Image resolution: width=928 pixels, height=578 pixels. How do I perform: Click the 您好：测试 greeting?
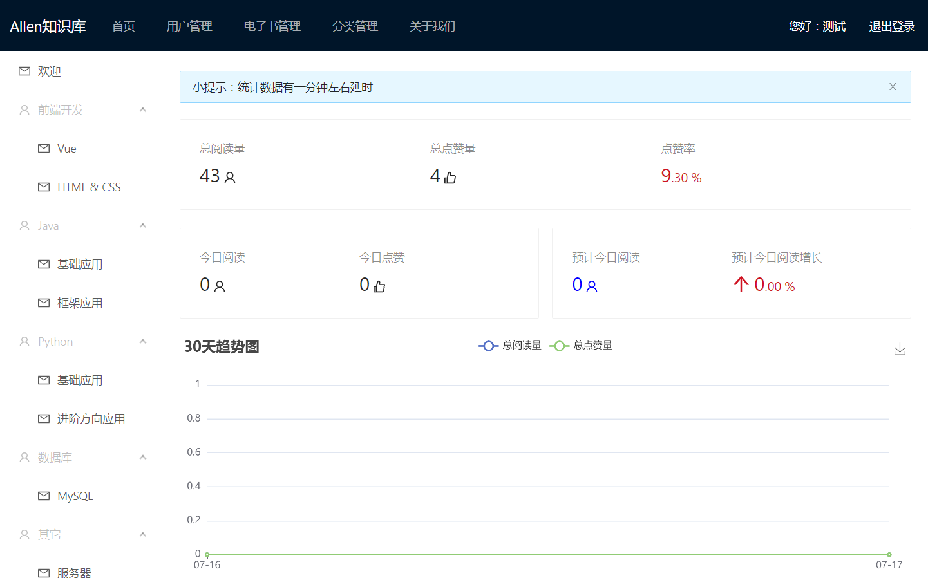pyautogui.click(x=817, y=26)
